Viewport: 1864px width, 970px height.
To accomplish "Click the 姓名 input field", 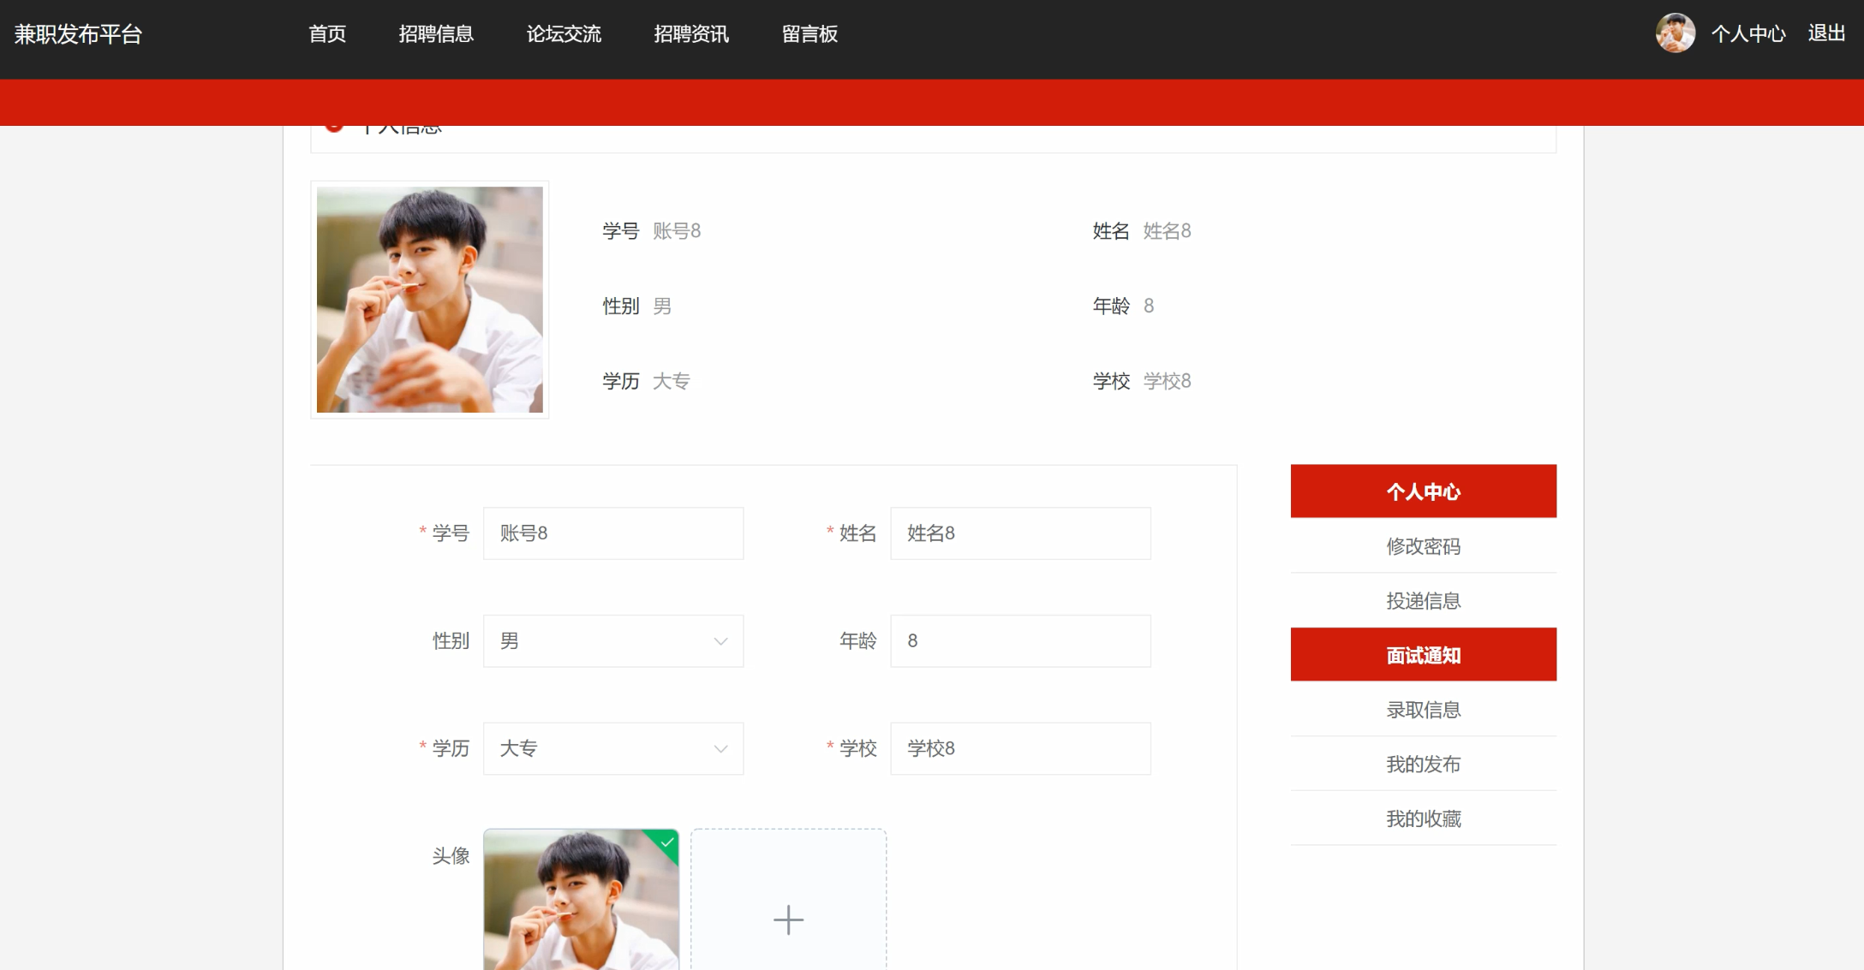I will click(x=1020, y=533).
